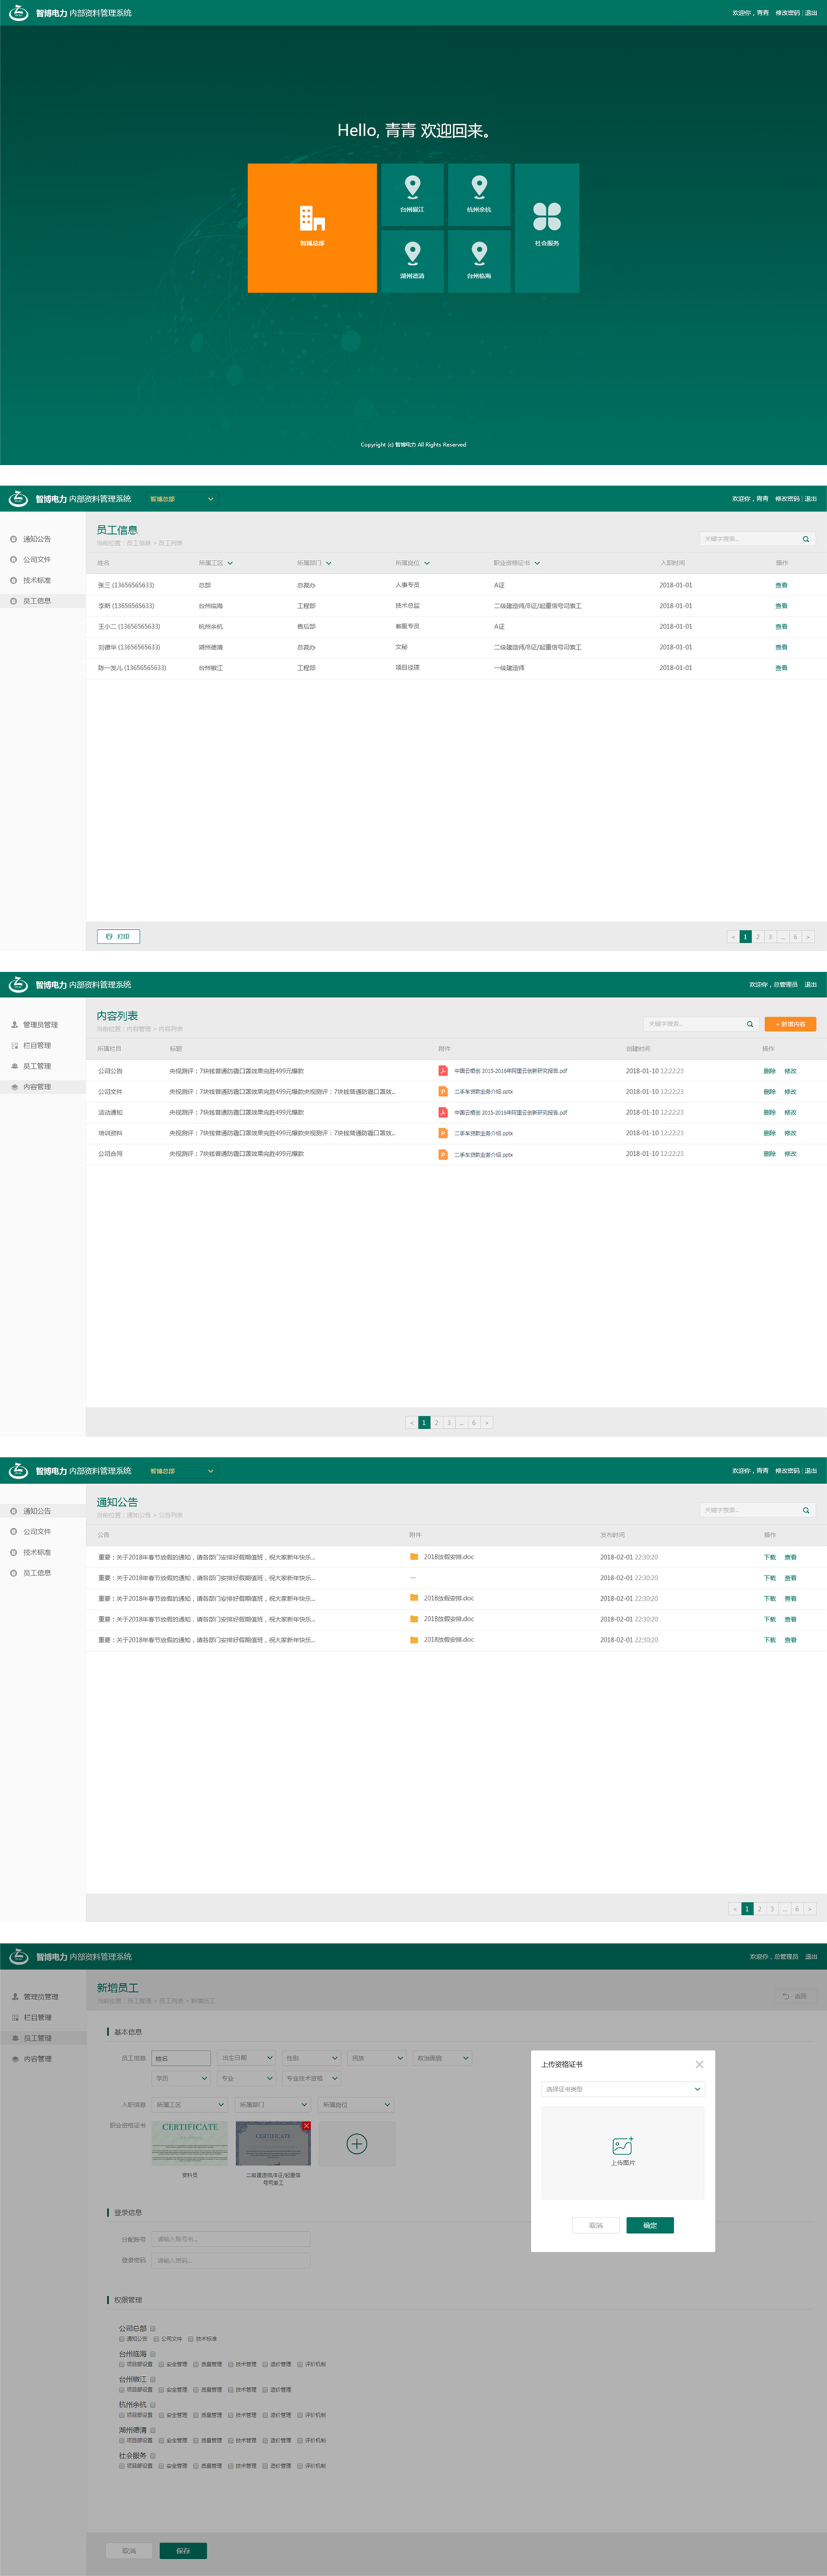This screenshot has width=827, height=2576.
Task: Click the 打印 print button
Action: coord(118,937)
